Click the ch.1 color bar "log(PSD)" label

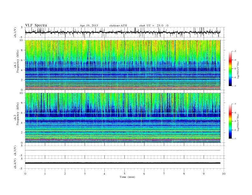click(x=238, y=70)
